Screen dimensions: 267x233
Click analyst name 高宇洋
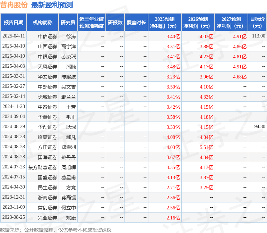click(68, 47)
